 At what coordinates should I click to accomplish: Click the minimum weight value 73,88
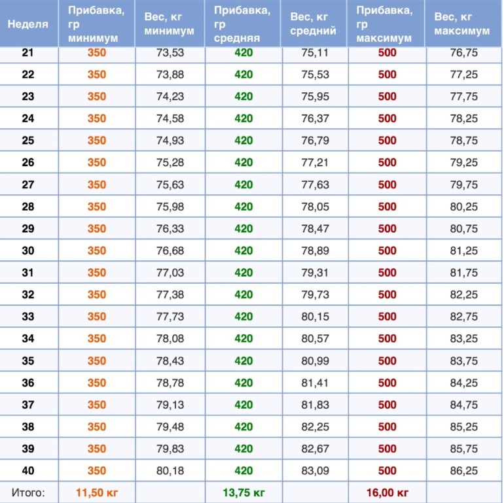pyautogui.click(x=170, y=75)
